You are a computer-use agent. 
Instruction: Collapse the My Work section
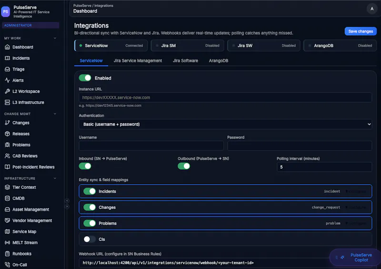coord(55,38)
